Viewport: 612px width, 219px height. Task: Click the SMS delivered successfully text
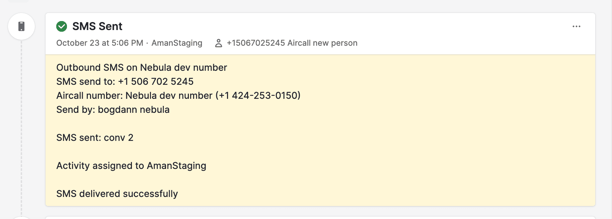pyautogui.click(x=117, y=194)
